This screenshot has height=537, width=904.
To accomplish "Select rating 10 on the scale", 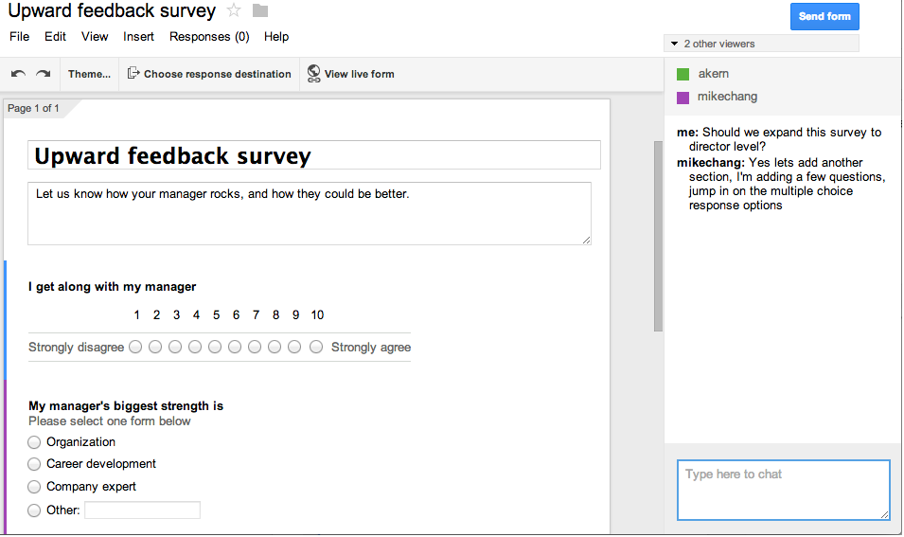I will tap(316, 347).
